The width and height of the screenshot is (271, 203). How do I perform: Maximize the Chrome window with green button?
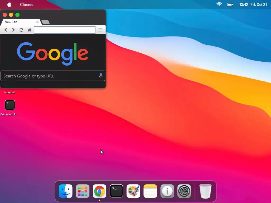(x=17, y=15)
